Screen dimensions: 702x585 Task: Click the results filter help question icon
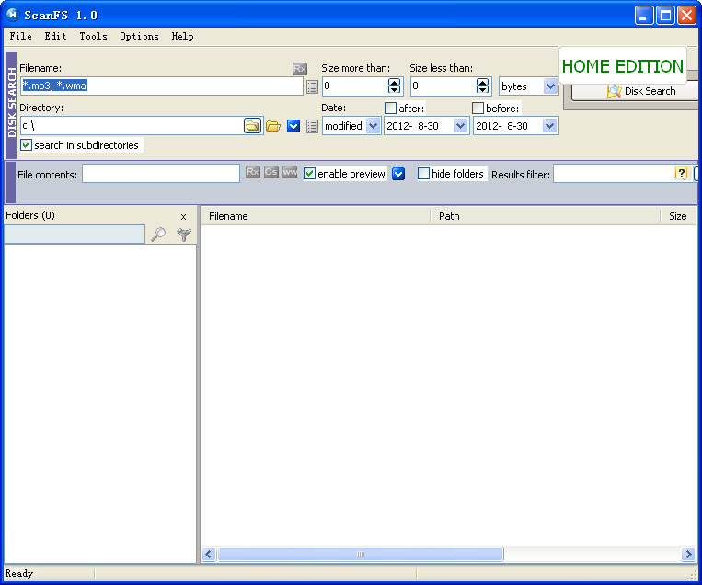681,174
